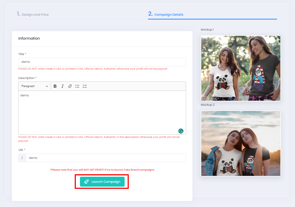Click the slash prefix of URL field

(x=22, y=158)
